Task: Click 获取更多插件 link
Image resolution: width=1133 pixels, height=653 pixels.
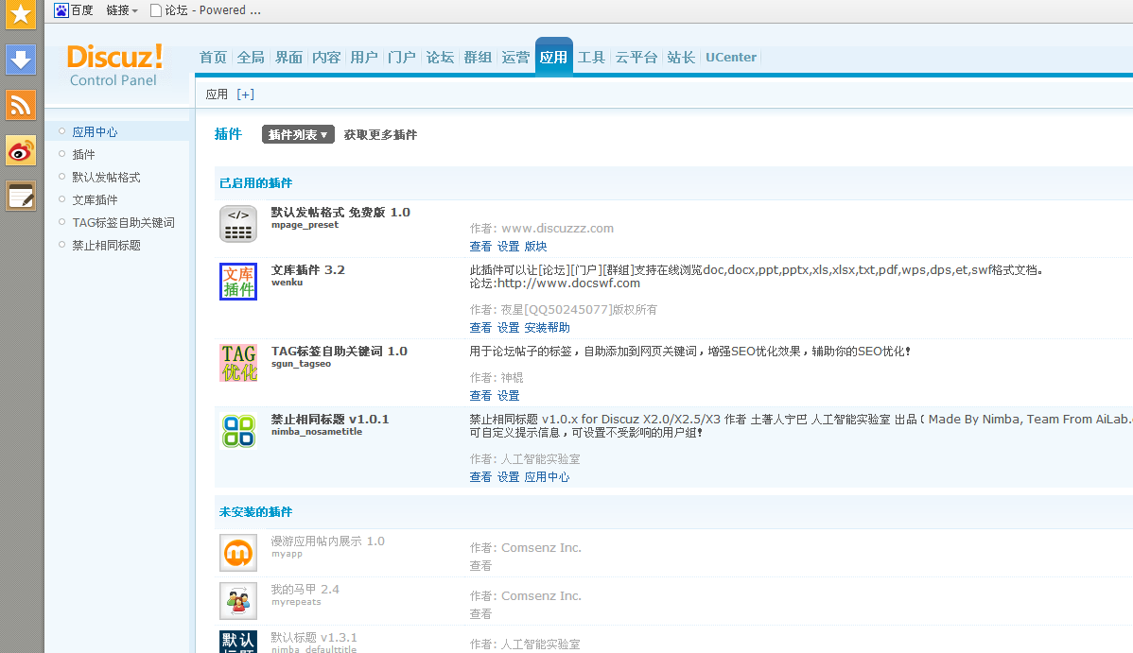Action: (x=380, y=135)
